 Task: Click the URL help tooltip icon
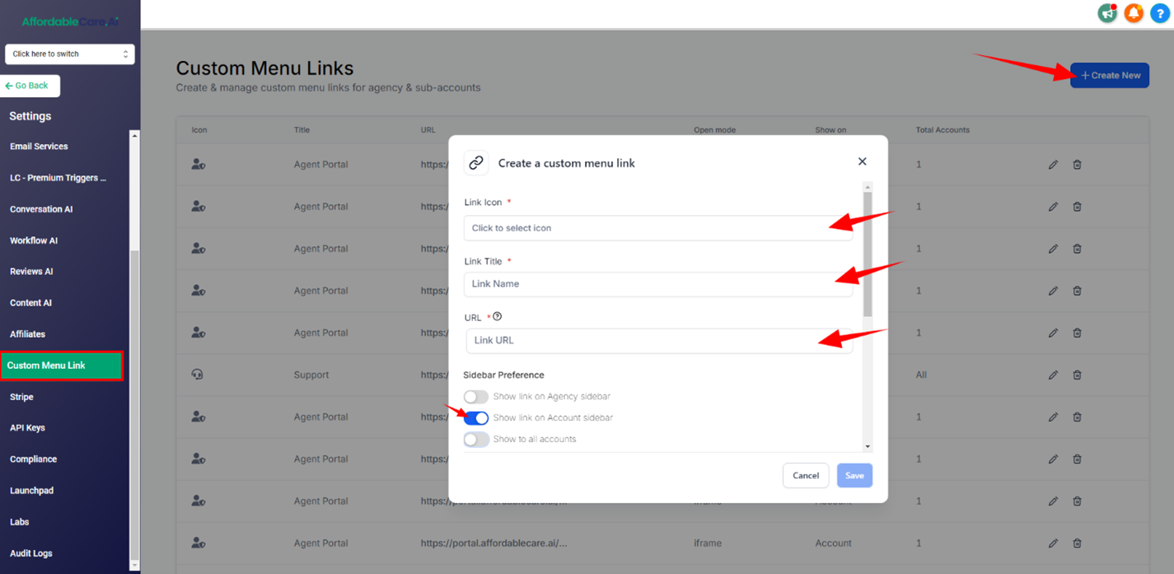click(x=497, y=316)
